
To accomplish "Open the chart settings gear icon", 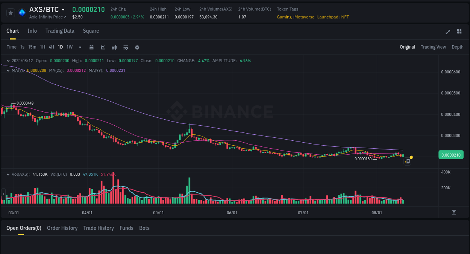I will 137,47.
